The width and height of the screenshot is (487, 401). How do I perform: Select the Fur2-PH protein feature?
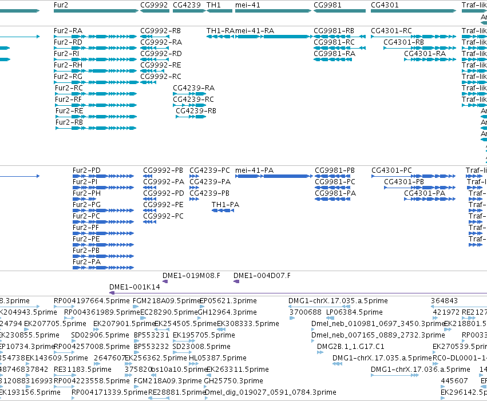tap(84, 199)
